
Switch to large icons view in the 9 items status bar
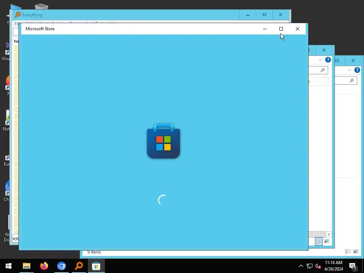[355, 251]
